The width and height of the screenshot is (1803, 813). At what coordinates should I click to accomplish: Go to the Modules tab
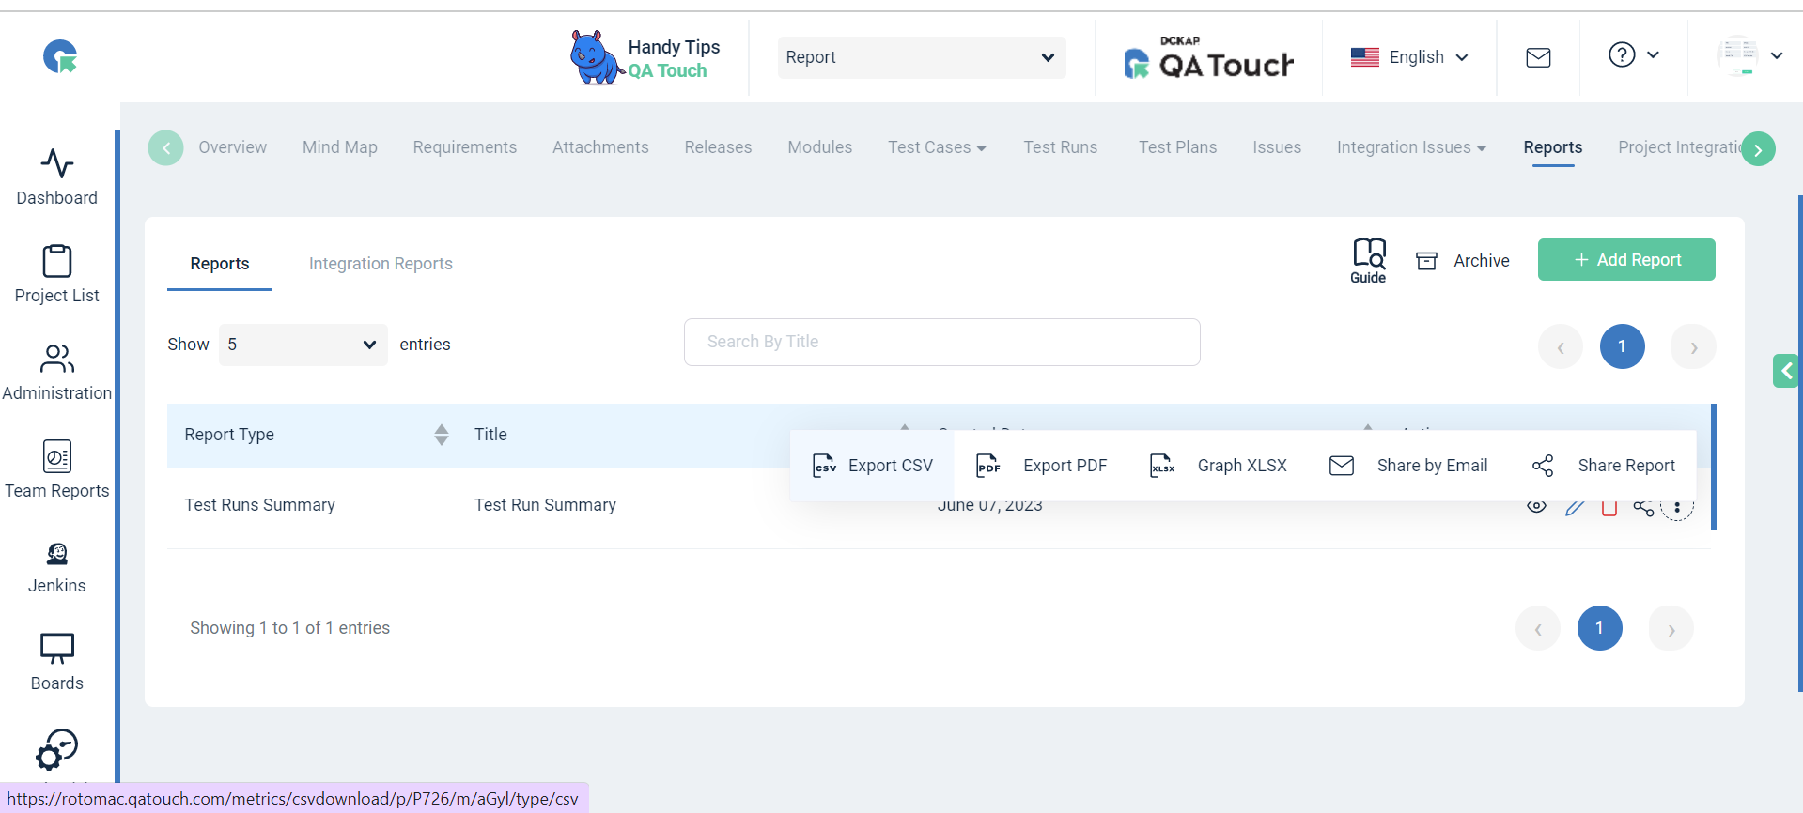coord(820,147)
